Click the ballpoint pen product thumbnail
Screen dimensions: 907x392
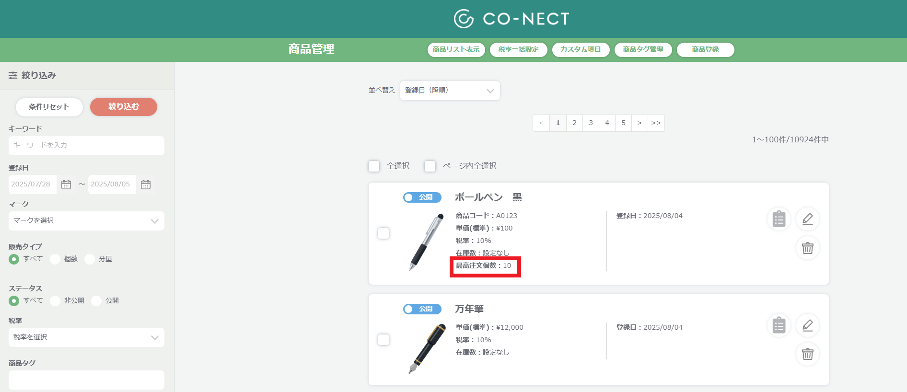pyautogui.click(x=426, y=242)
